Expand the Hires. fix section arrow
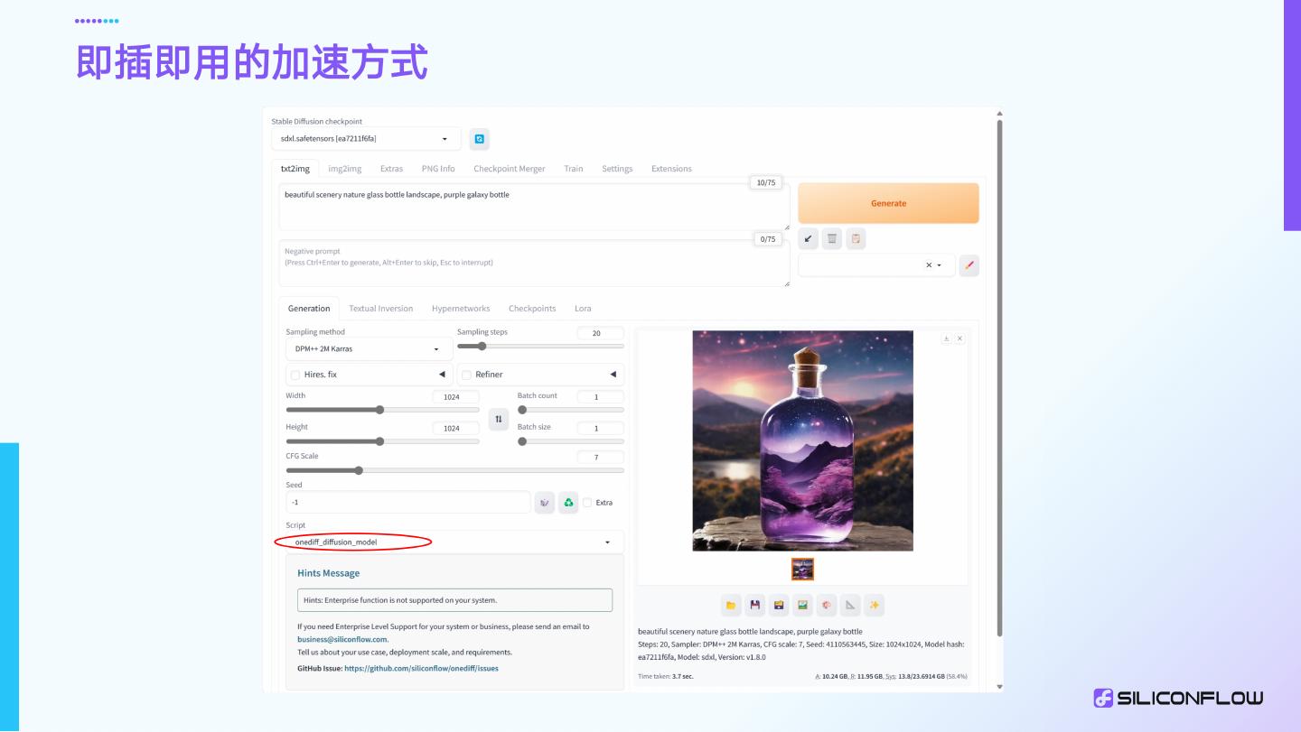Viewport: 1301px width, 732px height. click(442, 375)
